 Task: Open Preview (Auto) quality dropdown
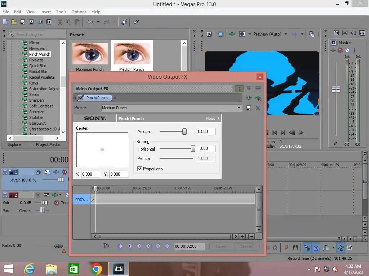point(286,34)
